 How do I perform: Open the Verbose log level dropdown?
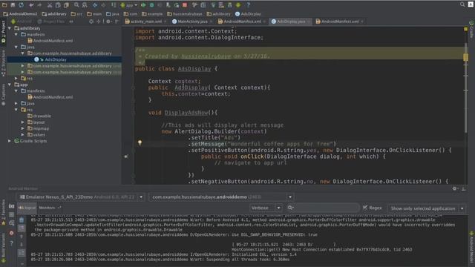click(x=266, y=208)
